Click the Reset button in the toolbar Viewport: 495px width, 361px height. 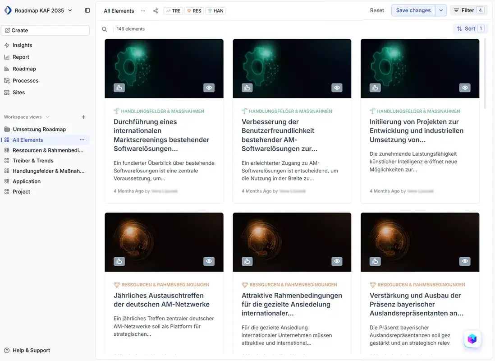coord(377,10)
